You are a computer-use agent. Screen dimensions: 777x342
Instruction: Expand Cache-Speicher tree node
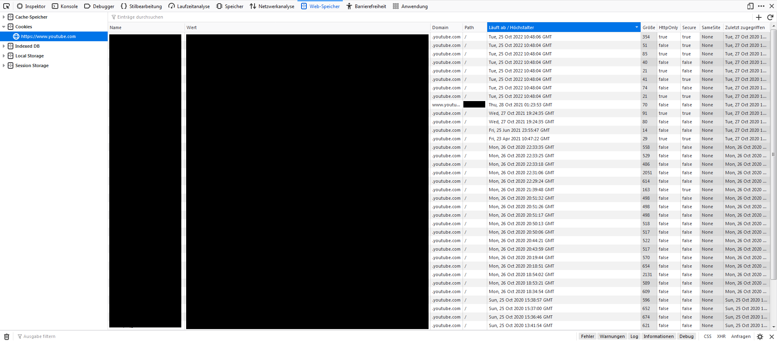coord(4,17)
